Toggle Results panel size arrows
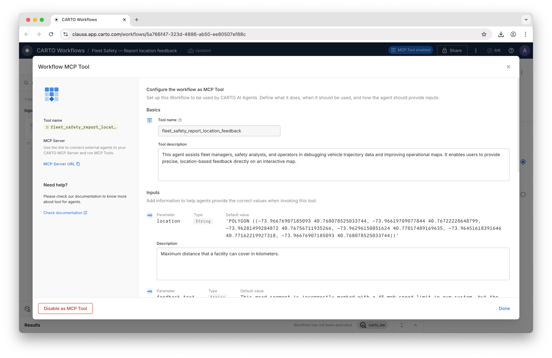The image size is (552, 358). pos(402,325)
